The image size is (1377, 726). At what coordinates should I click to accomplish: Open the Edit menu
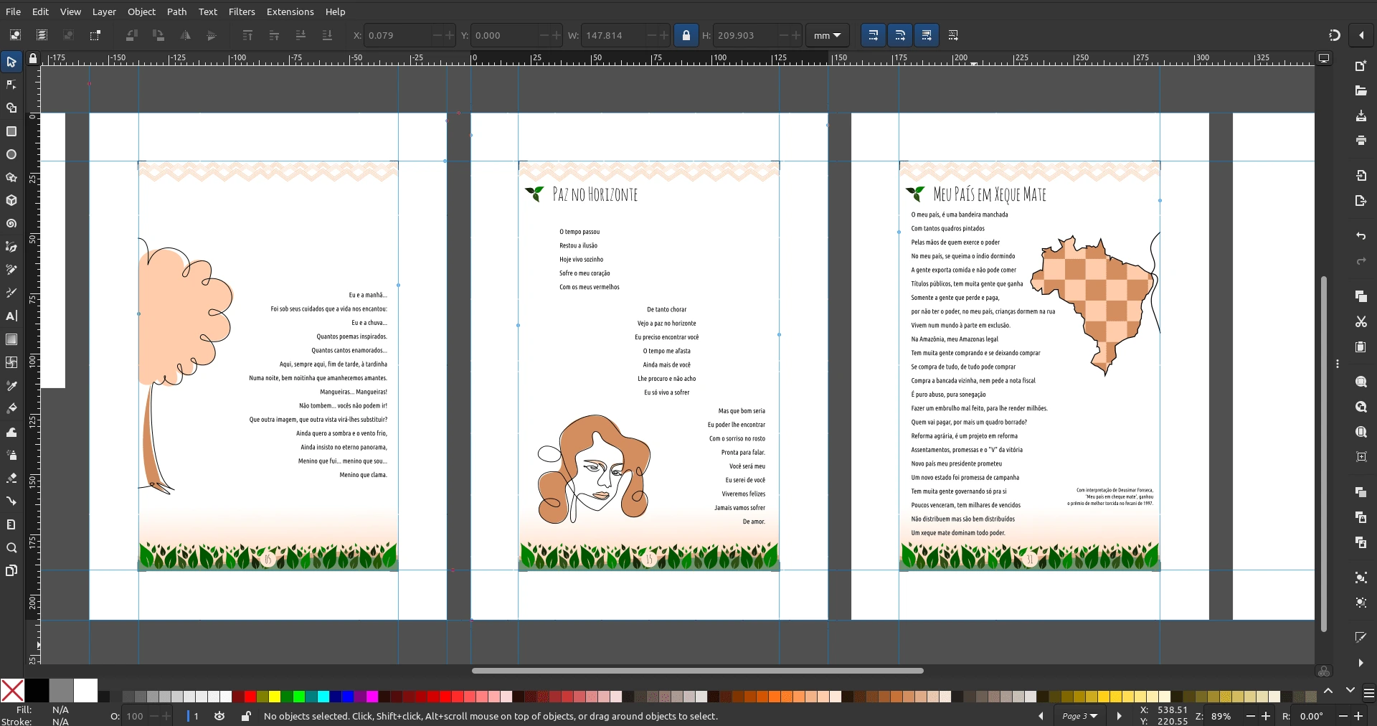(40, 11)
